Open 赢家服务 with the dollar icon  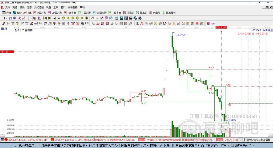169,13
